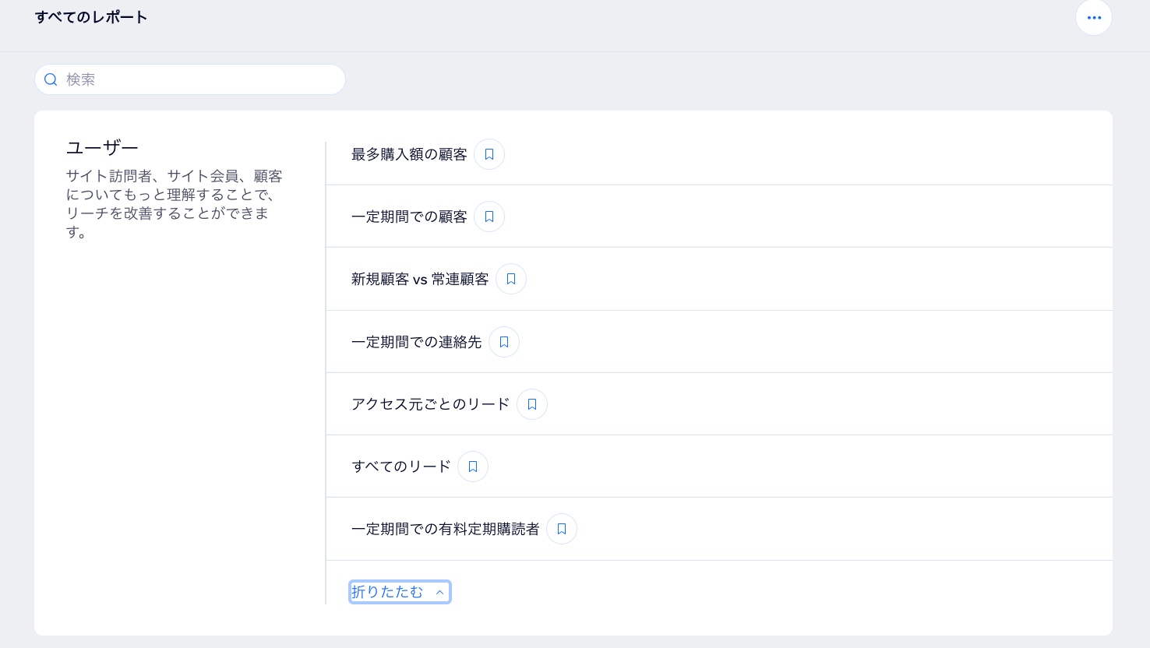Click the すべてのレポート page title
Screen dimensions: 1150x648
click(x=91, y=17)
